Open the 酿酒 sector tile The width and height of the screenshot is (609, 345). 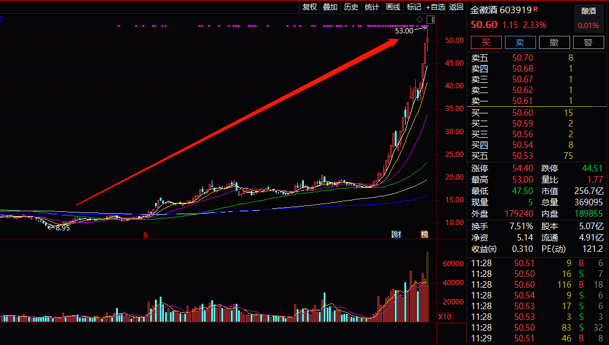[589, 17]
